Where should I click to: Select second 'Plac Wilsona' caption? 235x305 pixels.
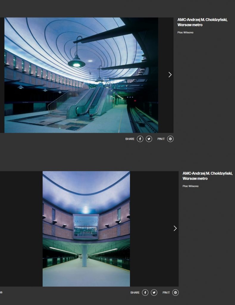(x=190, y=186)
